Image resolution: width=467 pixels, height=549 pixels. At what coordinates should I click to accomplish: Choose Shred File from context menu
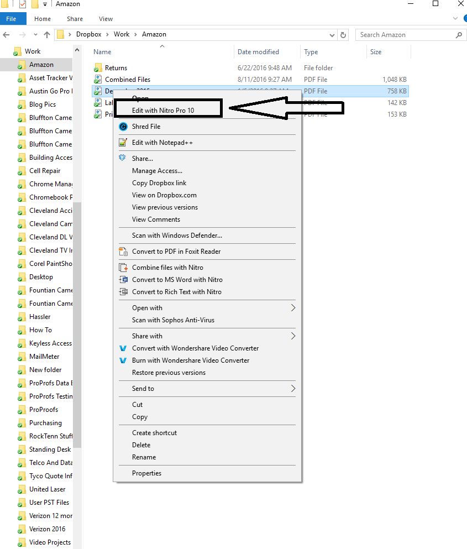click(x=146, y=127)
